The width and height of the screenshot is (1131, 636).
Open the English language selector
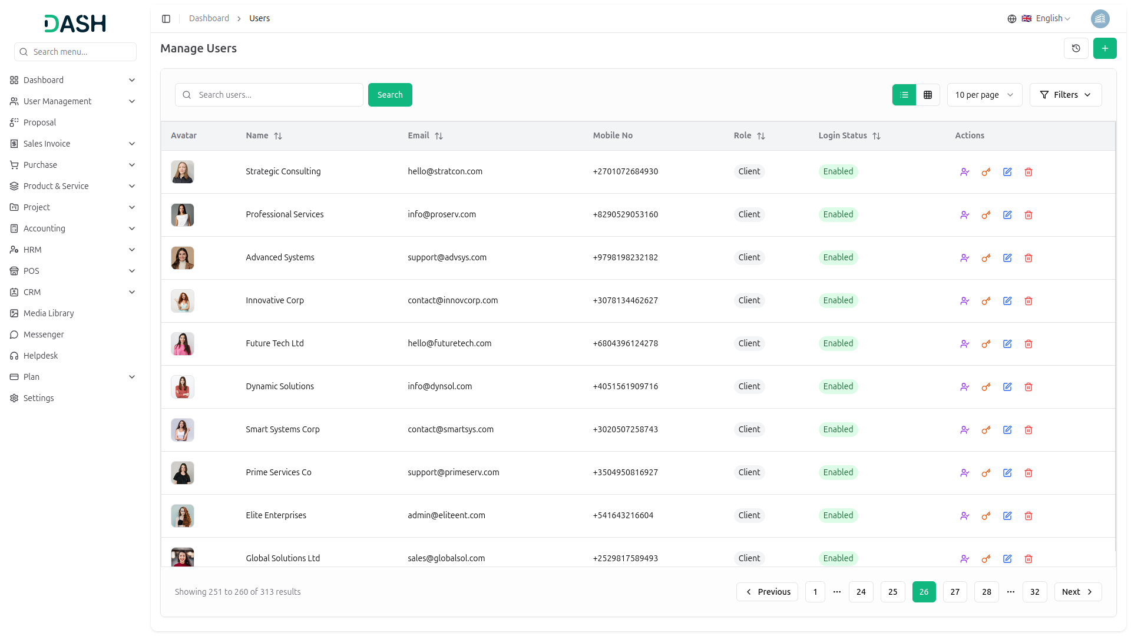click(1039, 19)
